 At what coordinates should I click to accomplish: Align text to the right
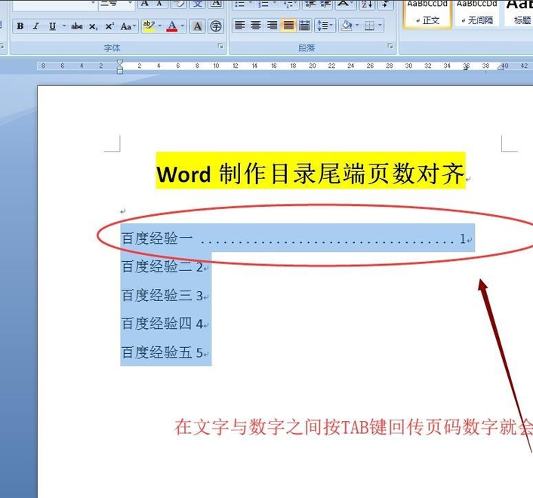272,26
